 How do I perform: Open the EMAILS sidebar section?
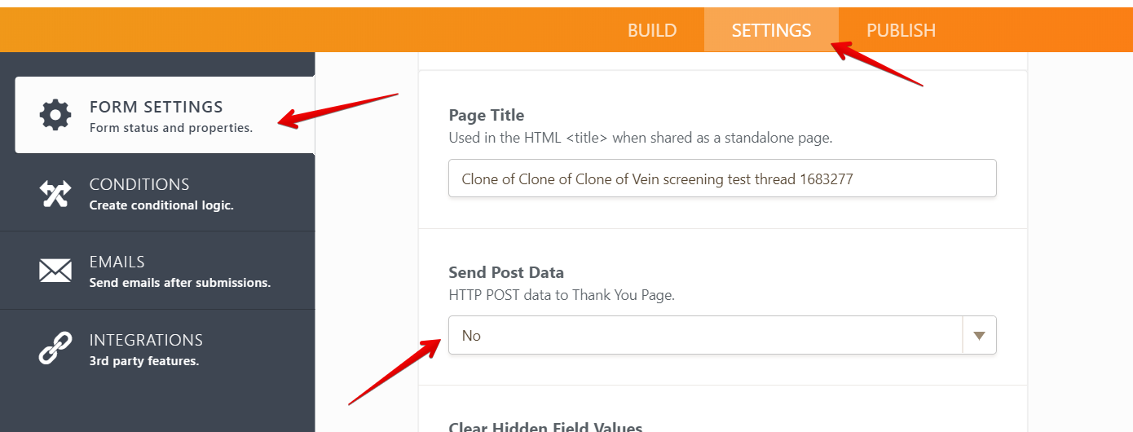117,262
